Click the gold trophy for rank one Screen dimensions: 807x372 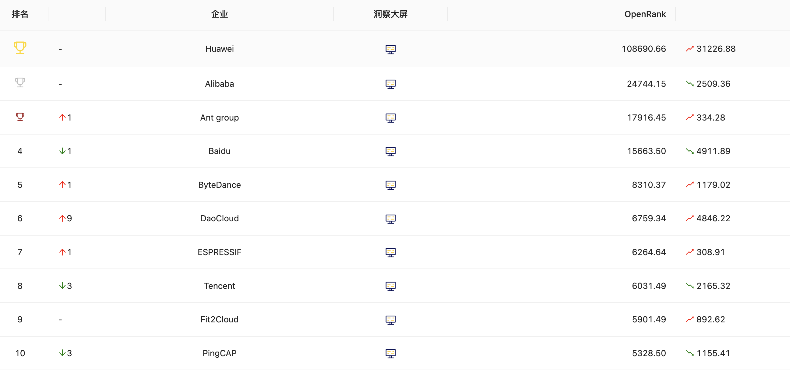tap(20, 48)
